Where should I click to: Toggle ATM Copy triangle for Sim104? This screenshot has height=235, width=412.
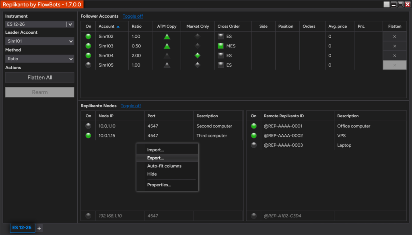167,55
